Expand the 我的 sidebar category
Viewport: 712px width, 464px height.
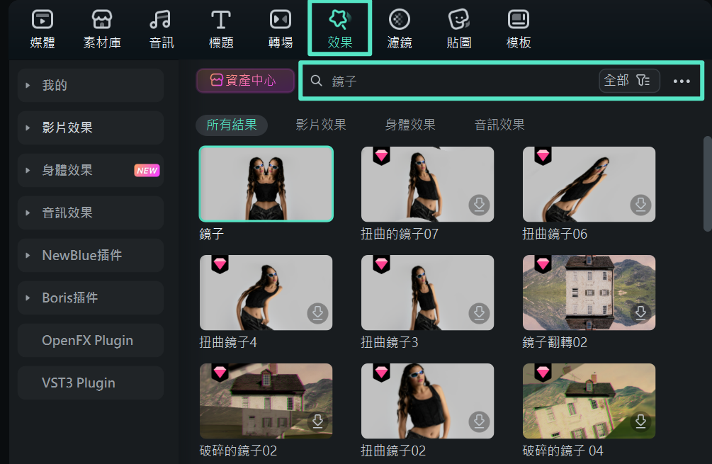pyautogui.click(x=91, y=85)
